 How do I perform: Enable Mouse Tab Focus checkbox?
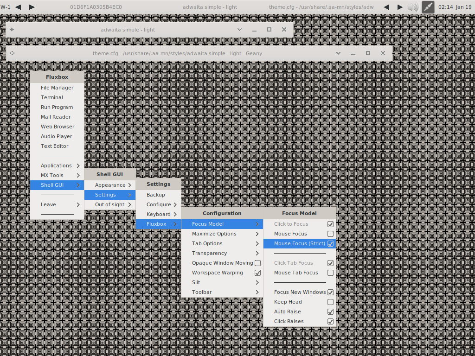coord(330,273)
